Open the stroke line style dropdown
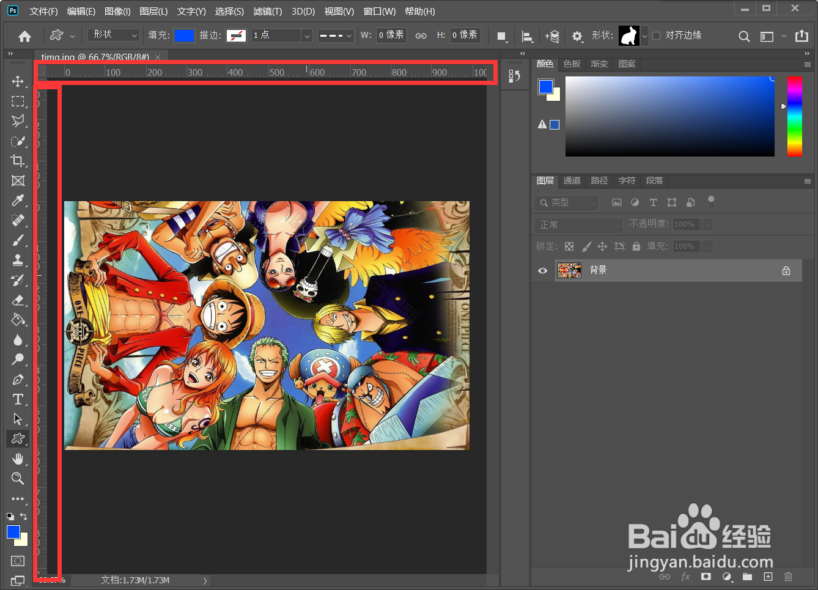818x590 pixels. (336, 35)
